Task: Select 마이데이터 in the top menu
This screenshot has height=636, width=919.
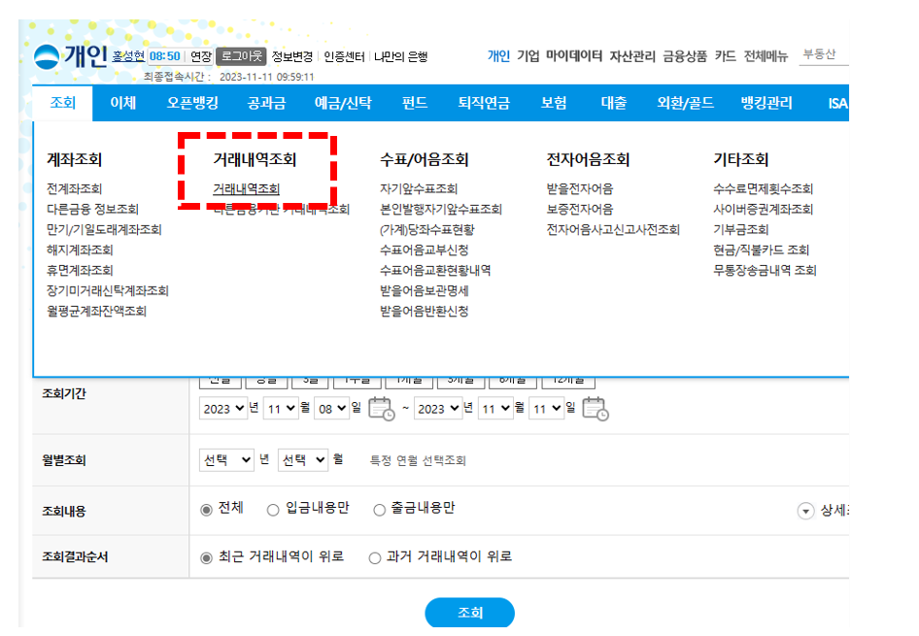Action: point(571,56)
